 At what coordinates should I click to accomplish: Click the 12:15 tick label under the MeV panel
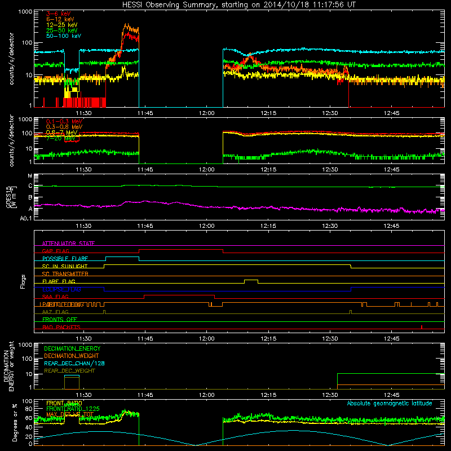[268, 170]
